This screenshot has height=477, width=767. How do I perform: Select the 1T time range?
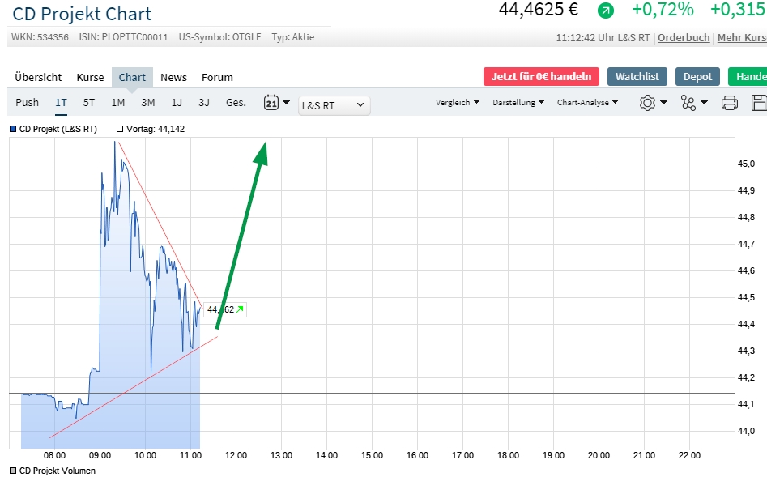coord(61,102)
